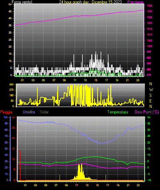Viewport: 160px width, 190px height.
Task: Click hour label 13 under wind speed chart
Action: pyautogui.click(x=85, y=80)
